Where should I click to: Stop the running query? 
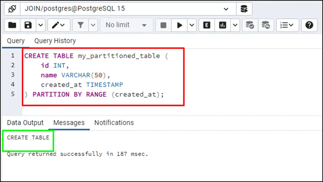pyautogui.click(x=163, y=25)
